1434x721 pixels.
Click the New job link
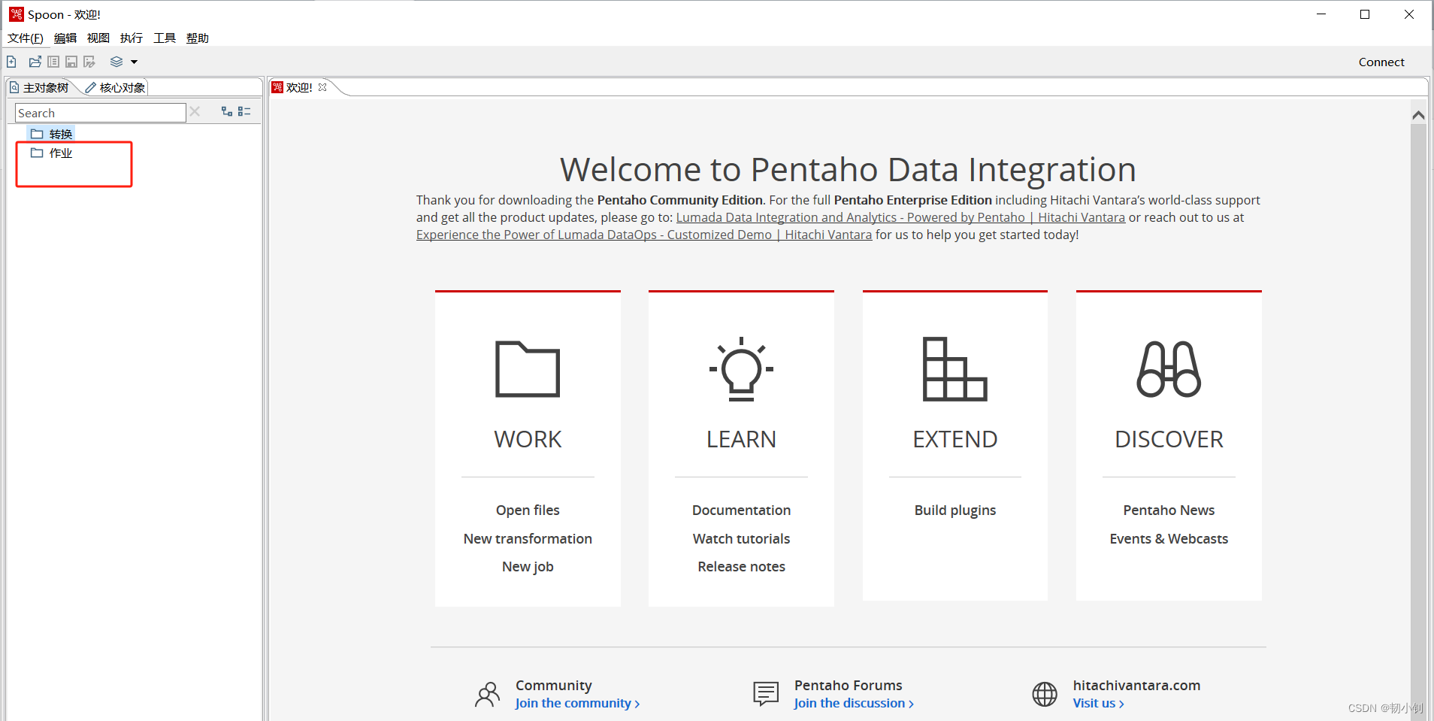click(x=528, y=567)
